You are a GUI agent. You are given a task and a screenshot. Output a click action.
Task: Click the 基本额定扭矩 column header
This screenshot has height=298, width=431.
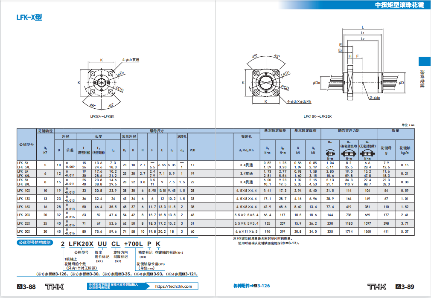point(275,131)
